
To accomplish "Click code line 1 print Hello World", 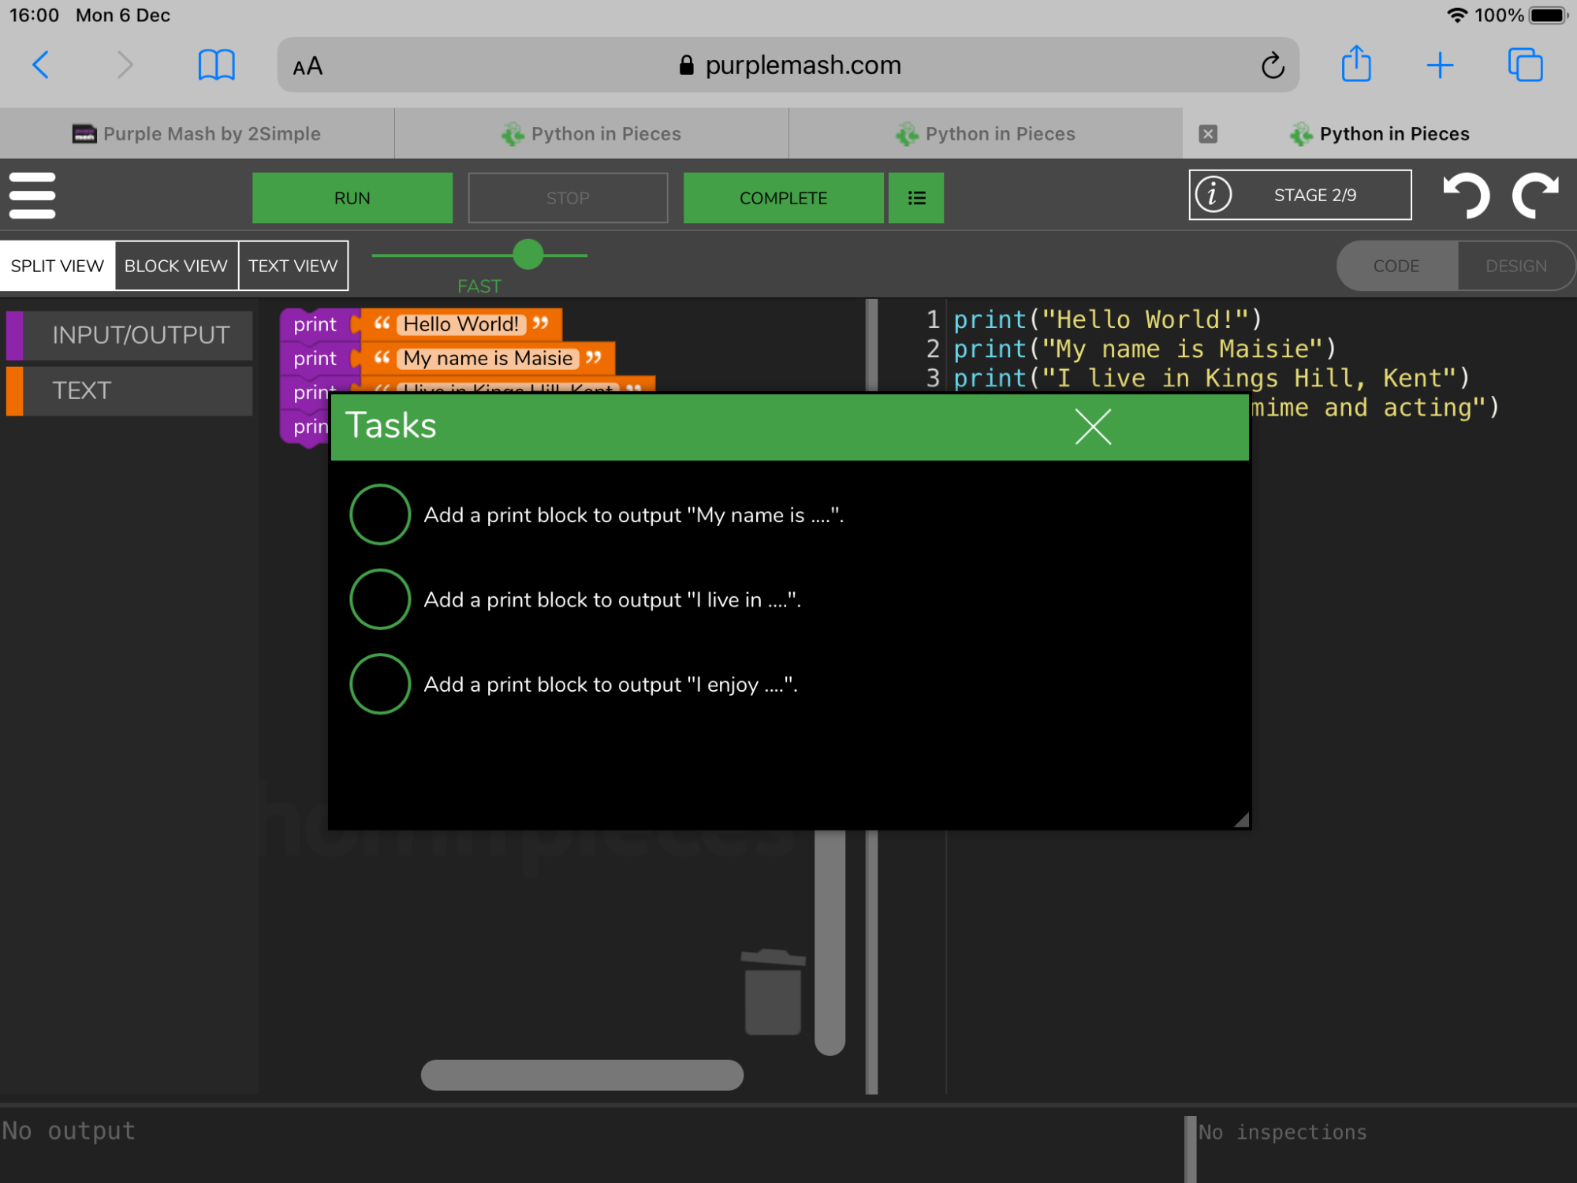I will (1108, 319).
